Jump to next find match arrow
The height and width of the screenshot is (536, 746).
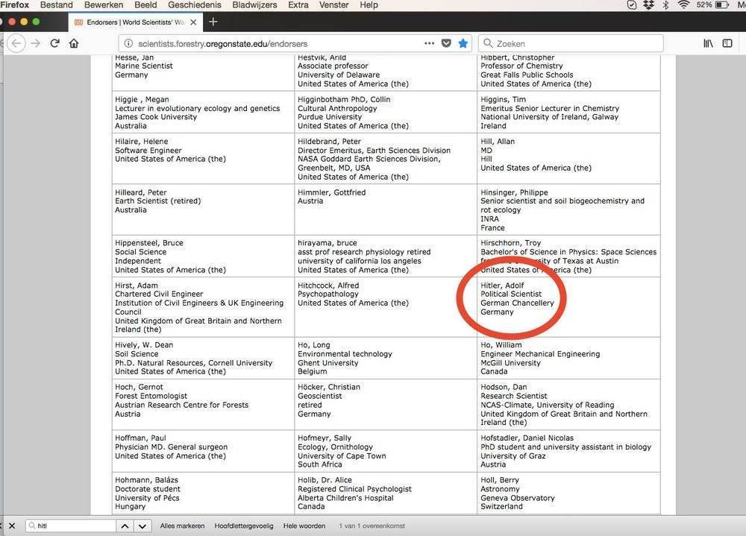142,526
